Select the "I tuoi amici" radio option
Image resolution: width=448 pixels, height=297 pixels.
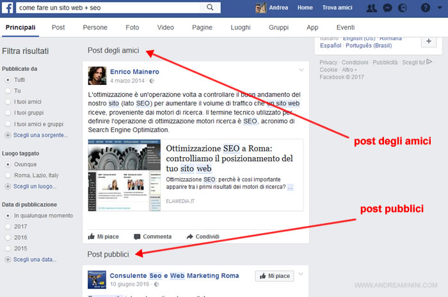(x=8, y=102)
